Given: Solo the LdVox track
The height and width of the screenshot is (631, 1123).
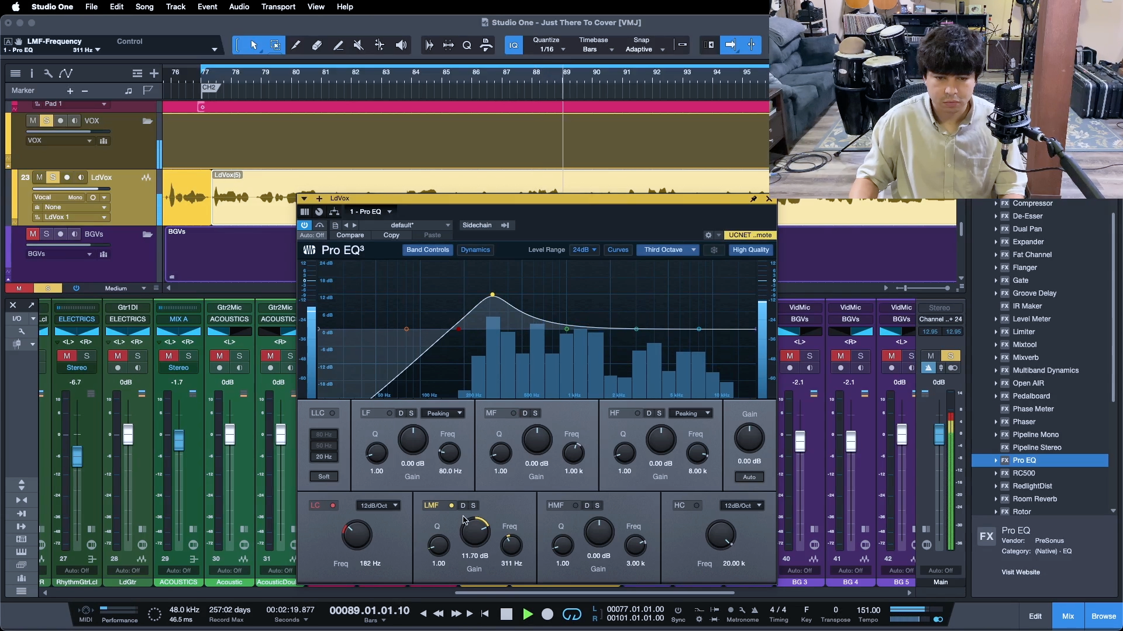Looking at the screenshot, I should coord(53,178).
